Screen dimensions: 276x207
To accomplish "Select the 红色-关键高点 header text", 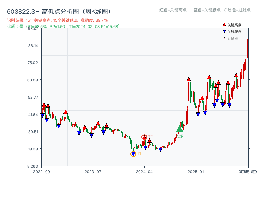I will pos(173,10).
